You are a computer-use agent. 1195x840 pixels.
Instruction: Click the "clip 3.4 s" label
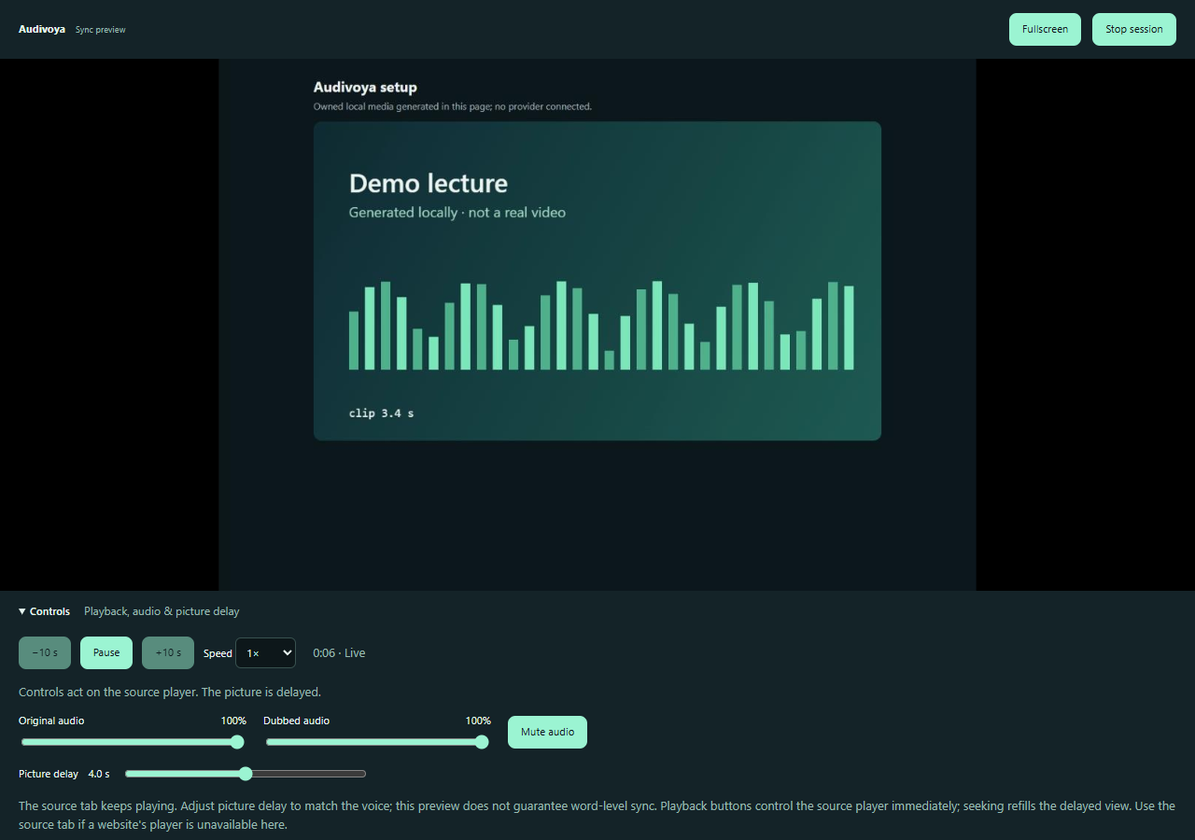point(381,413)
